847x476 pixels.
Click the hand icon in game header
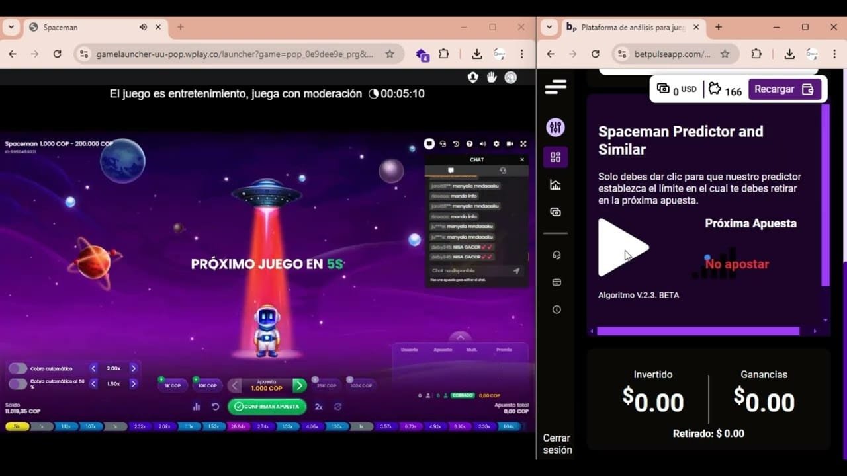pyautogui.click(x=492, y=77)
